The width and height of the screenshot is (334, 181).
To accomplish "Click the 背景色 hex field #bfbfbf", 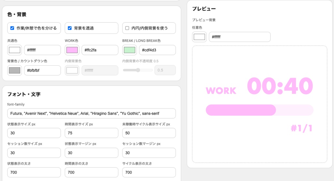I will point(43,71).
